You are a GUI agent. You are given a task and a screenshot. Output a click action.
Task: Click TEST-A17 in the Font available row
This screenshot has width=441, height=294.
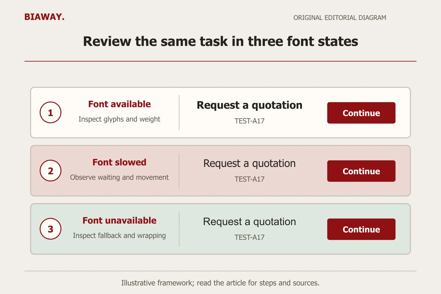(x=250, y=121)
